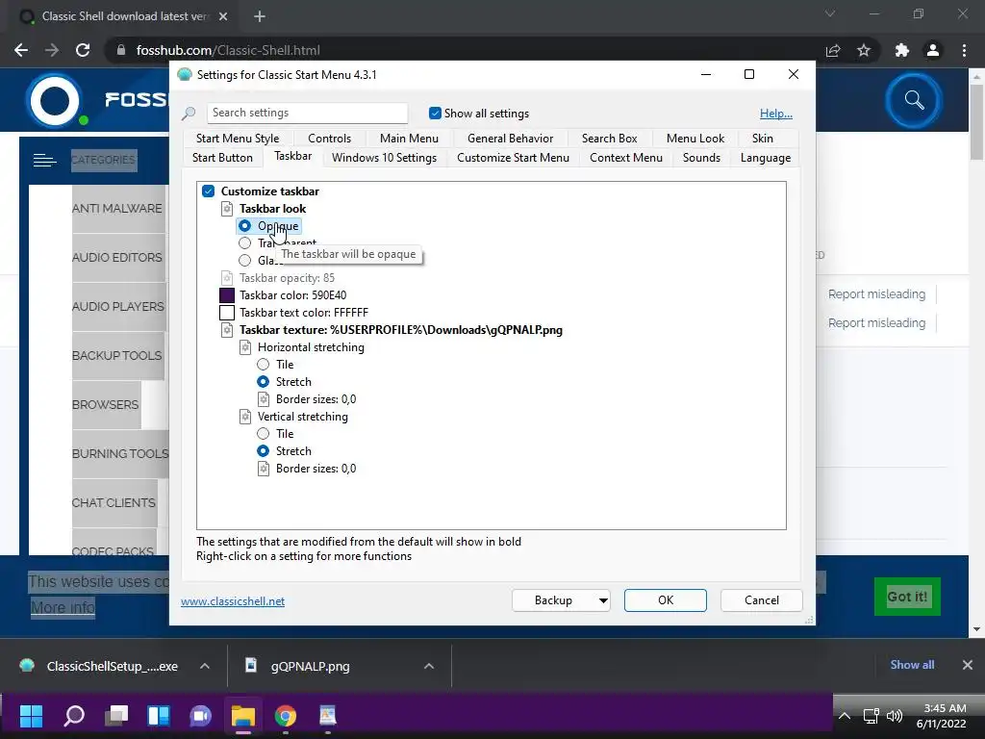Screen dimensions: 985x739
Task: Select the Glass radio button
Action: [245, 260]
